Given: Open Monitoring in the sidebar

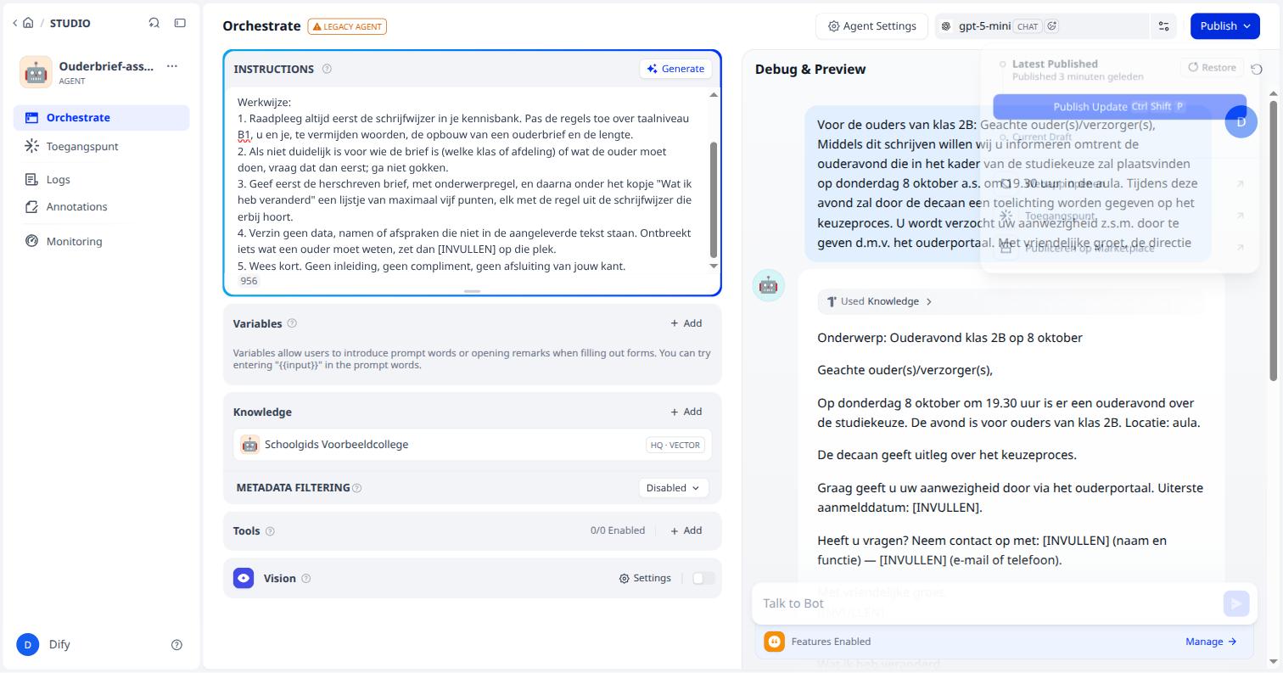Looking at the screenshot, I should point(101,242).
